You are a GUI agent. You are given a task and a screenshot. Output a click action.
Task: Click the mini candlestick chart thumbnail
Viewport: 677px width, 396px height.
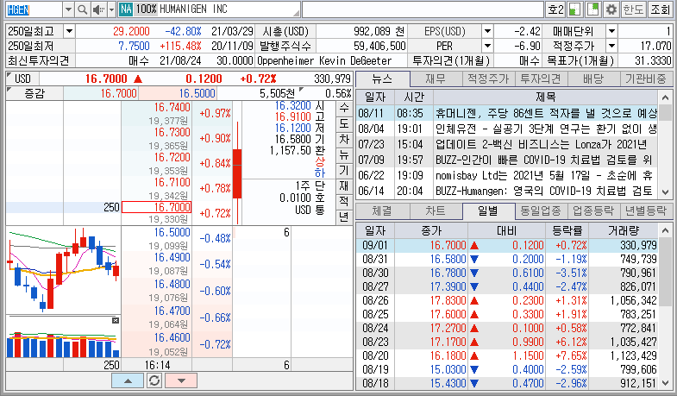[64, 270]
